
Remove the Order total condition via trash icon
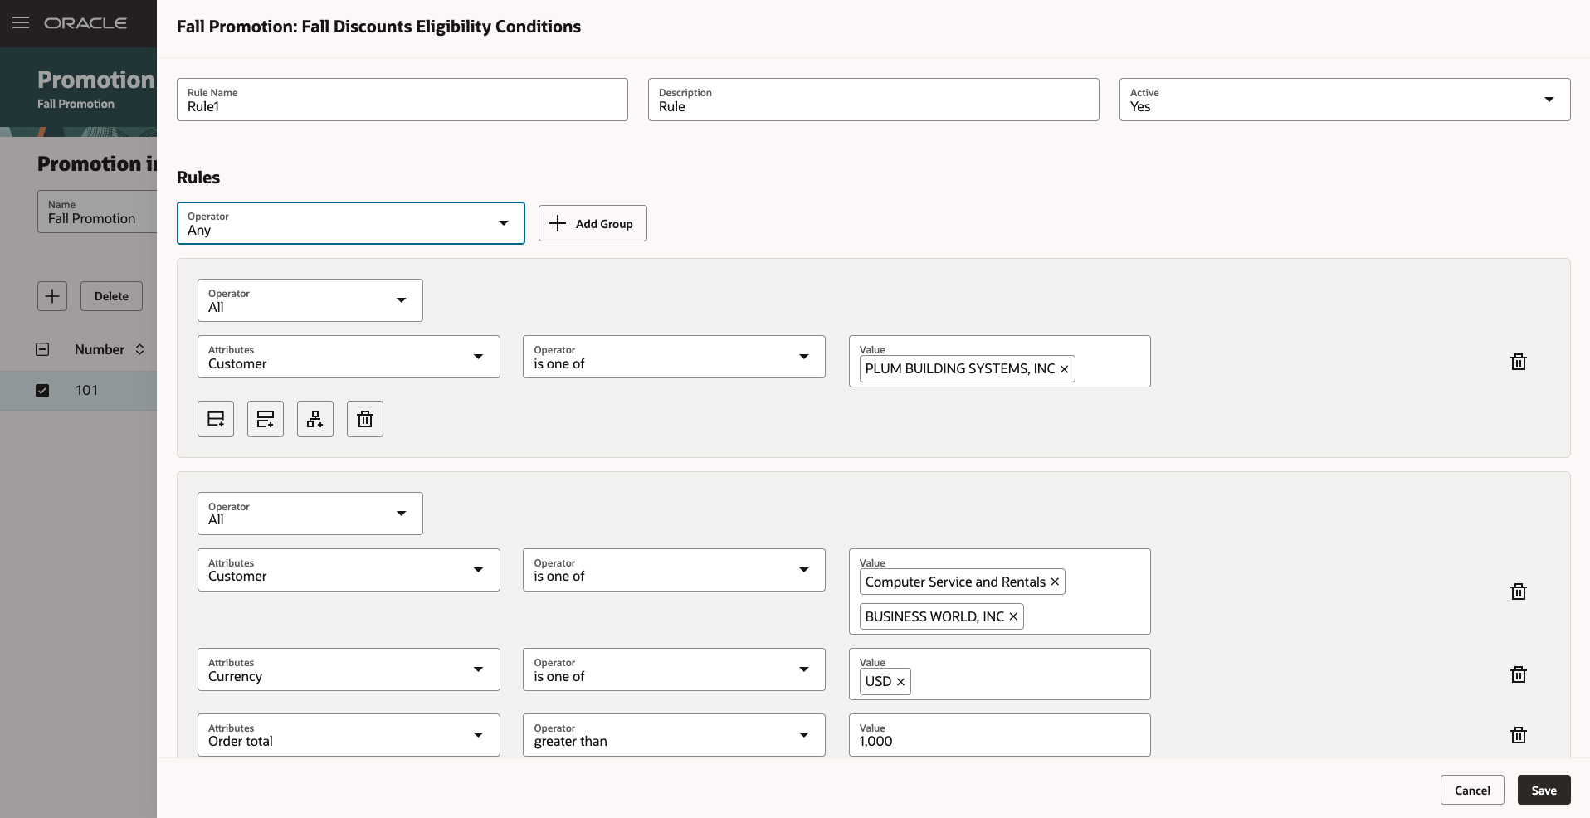click(x=1518, y=735)
